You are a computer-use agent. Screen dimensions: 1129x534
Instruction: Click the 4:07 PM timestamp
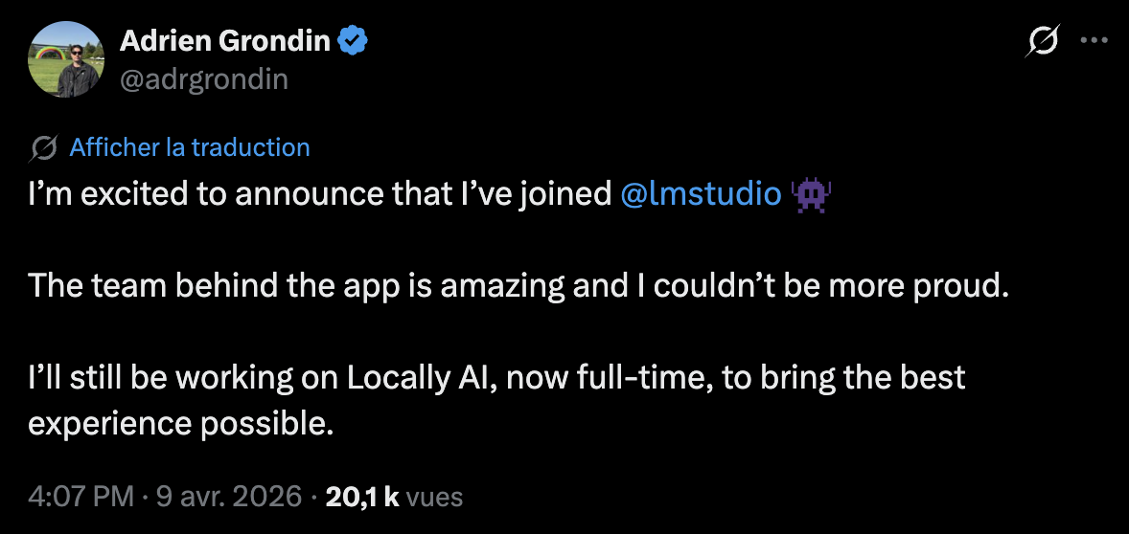pyautogui.click(x=80, y=497)
